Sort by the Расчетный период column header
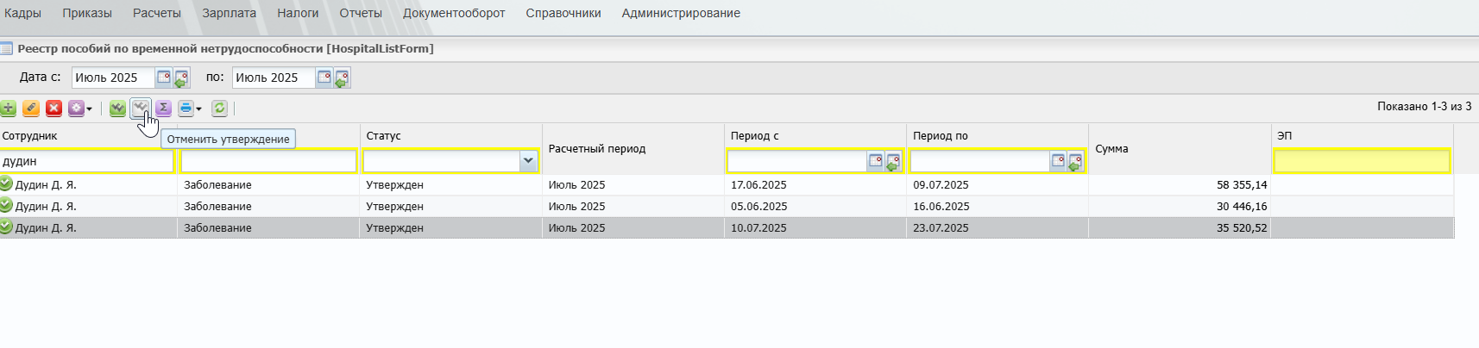This screenshot has height=348, width=1479. (x=597, y=149)
